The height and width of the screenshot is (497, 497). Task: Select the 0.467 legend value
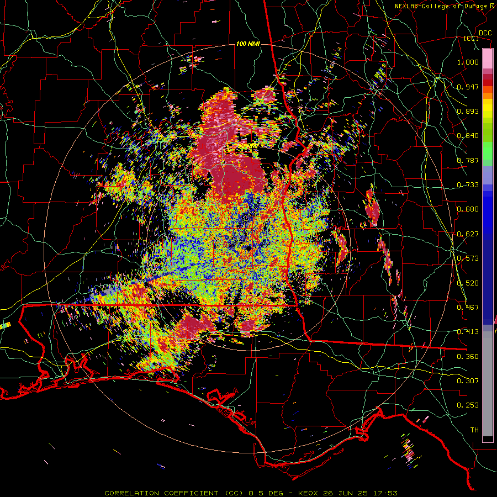468,308
